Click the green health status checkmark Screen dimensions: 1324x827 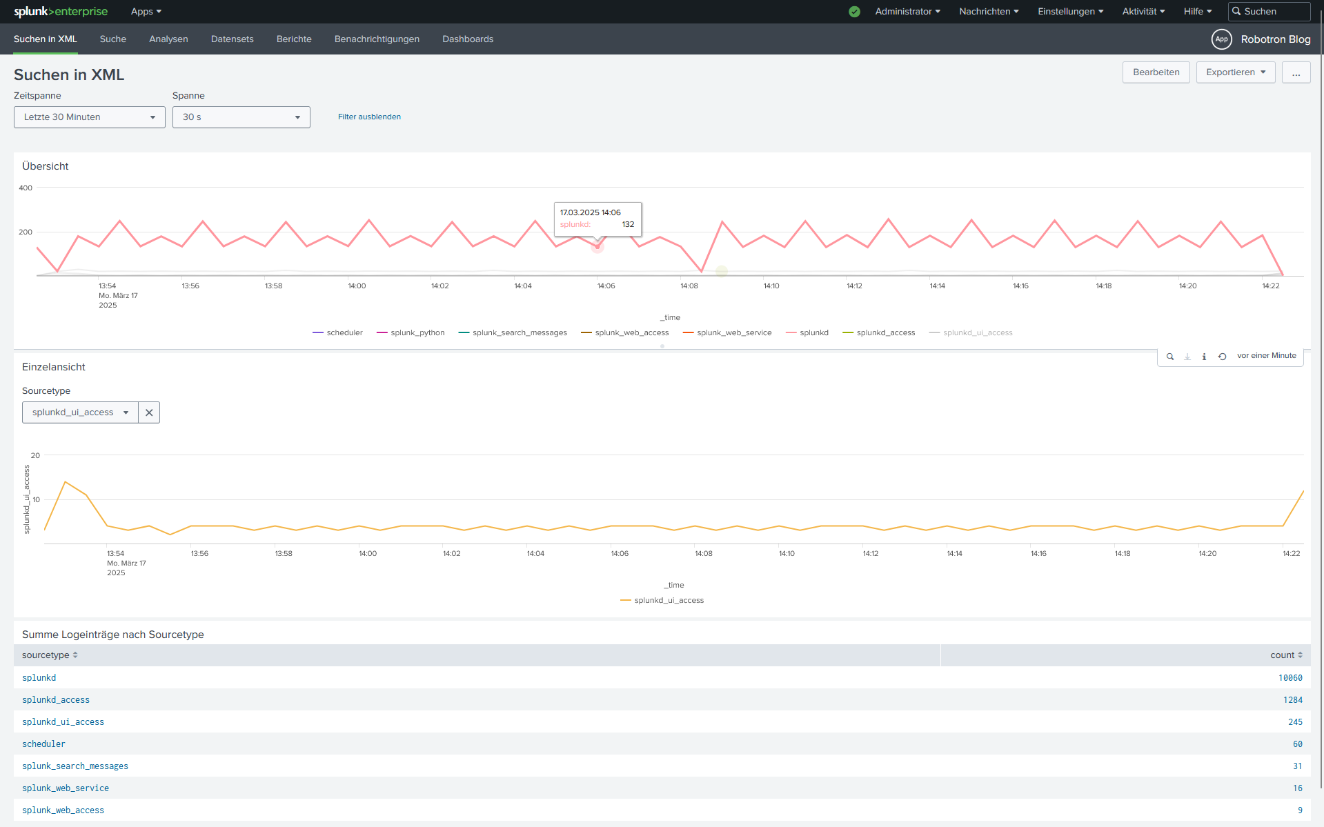854,12
